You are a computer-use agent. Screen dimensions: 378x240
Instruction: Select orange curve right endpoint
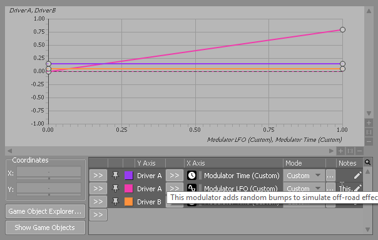[342, 69]
